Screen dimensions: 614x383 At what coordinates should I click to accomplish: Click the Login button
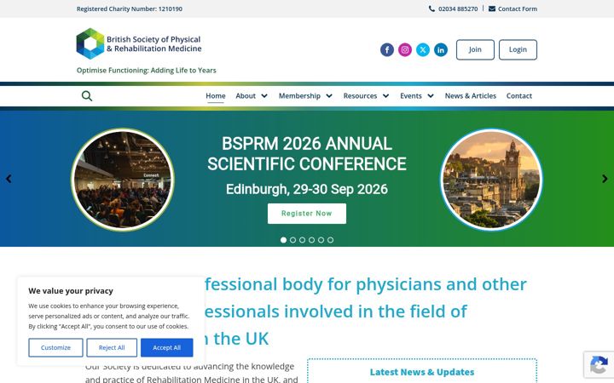pyautogui.click(x=518, y=49)
